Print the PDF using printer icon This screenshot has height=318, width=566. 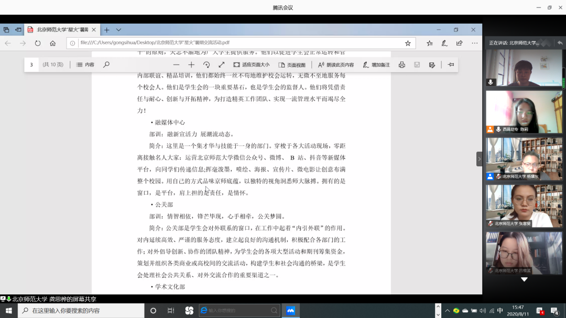(x=402, y=65)
